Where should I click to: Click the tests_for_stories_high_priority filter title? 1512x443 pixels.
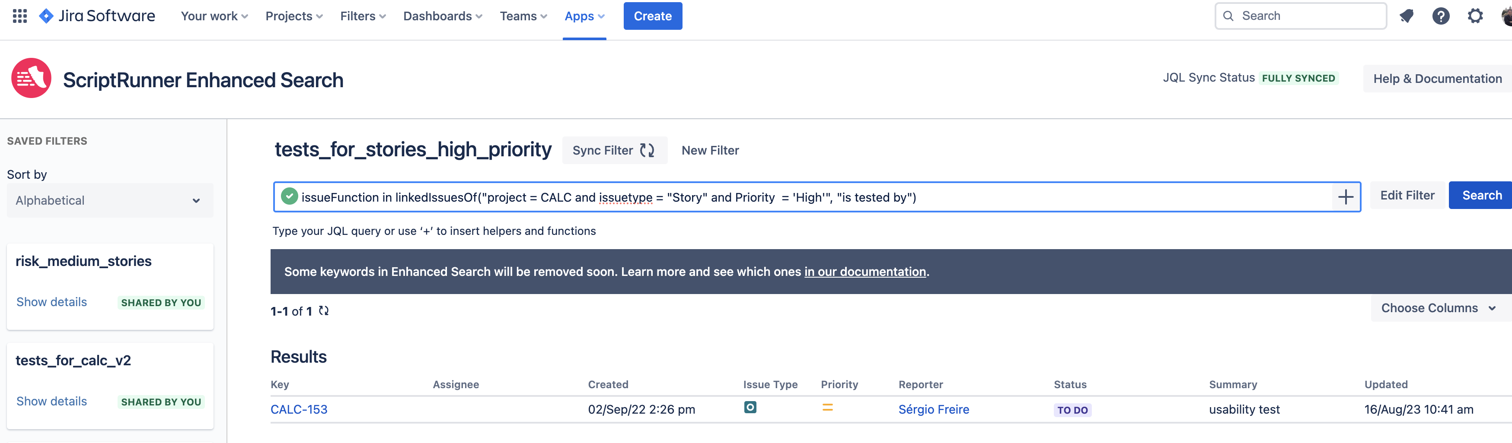[413, 150]
